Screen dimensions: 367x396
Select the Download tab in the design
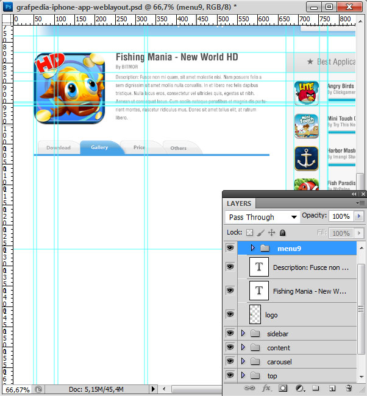59,148
